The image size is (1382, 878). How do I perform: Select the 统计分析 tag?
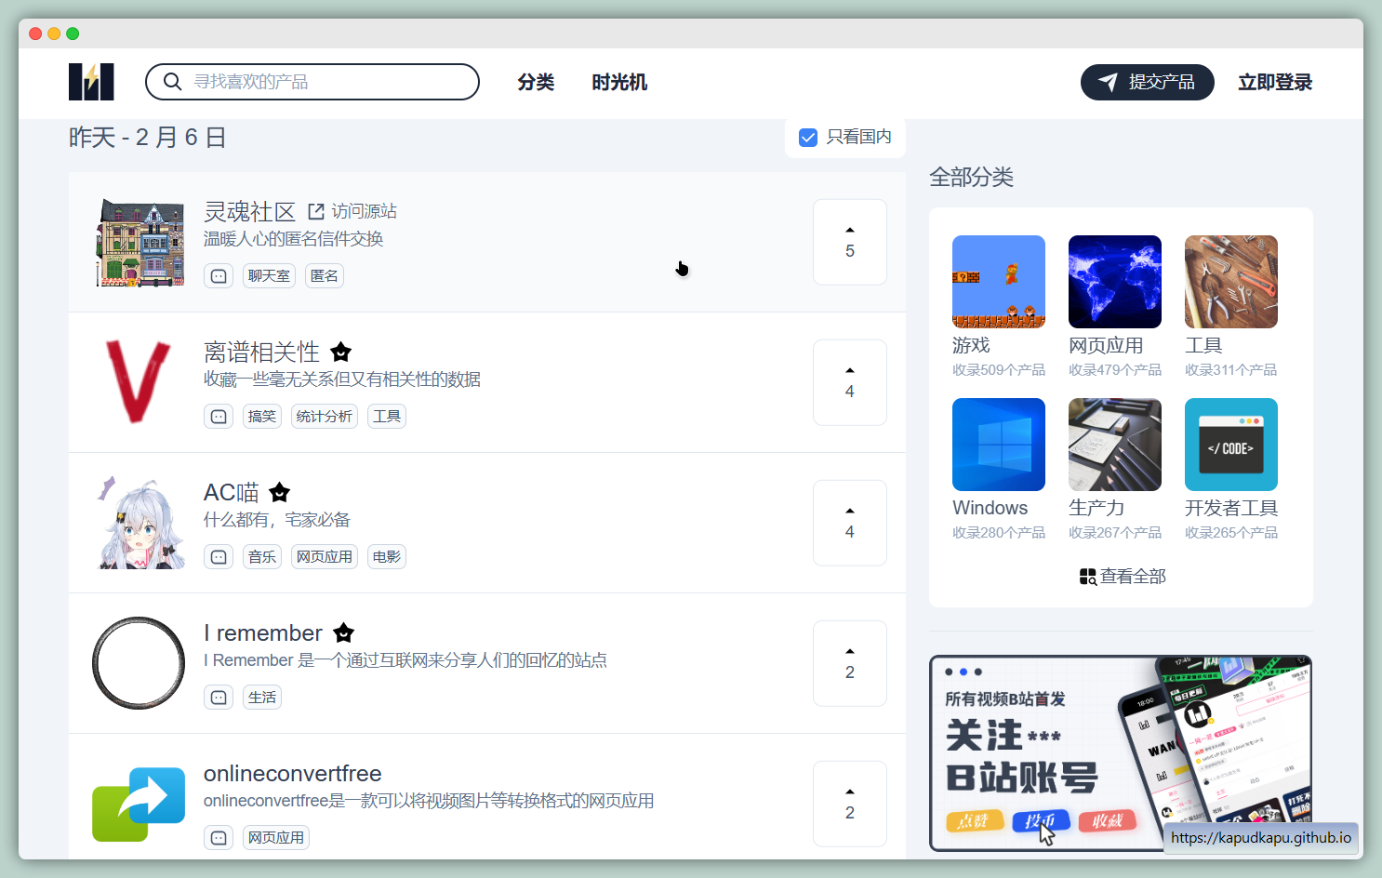tap(324, 417)
